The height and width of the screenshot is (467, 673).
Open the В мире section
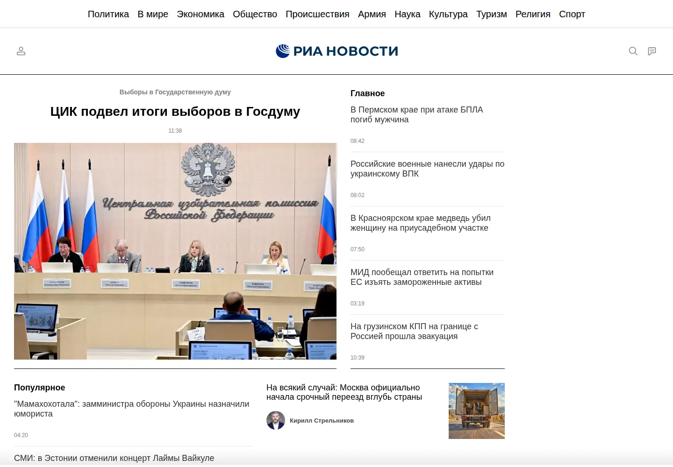pyautogui.click(x=153, y=14)
